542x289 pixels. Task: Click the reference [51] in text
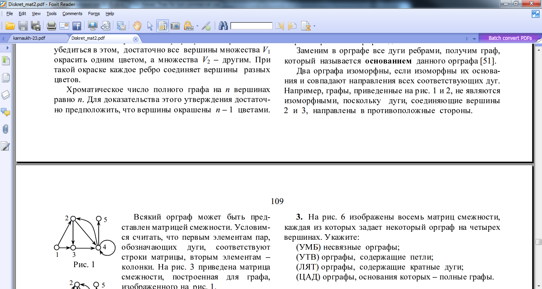(x=488, y=62)
